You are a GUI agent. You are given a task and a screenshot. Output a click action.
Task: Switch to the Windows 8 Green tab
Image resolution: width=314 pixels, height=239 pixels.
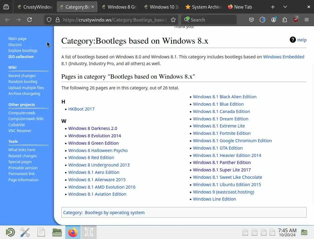coord(119,7)
